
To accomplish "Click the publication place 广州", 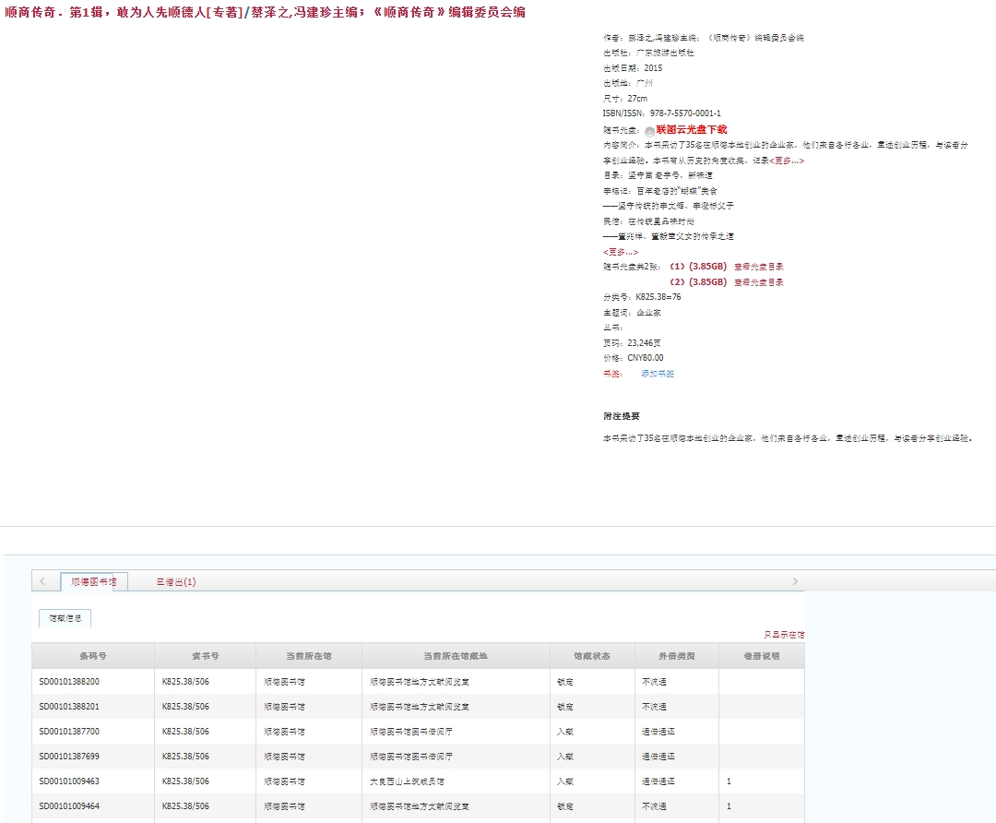I will [644, 83].
